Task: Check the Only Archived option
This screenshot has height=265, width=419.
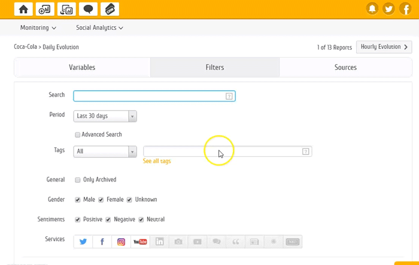Action: 78,180
